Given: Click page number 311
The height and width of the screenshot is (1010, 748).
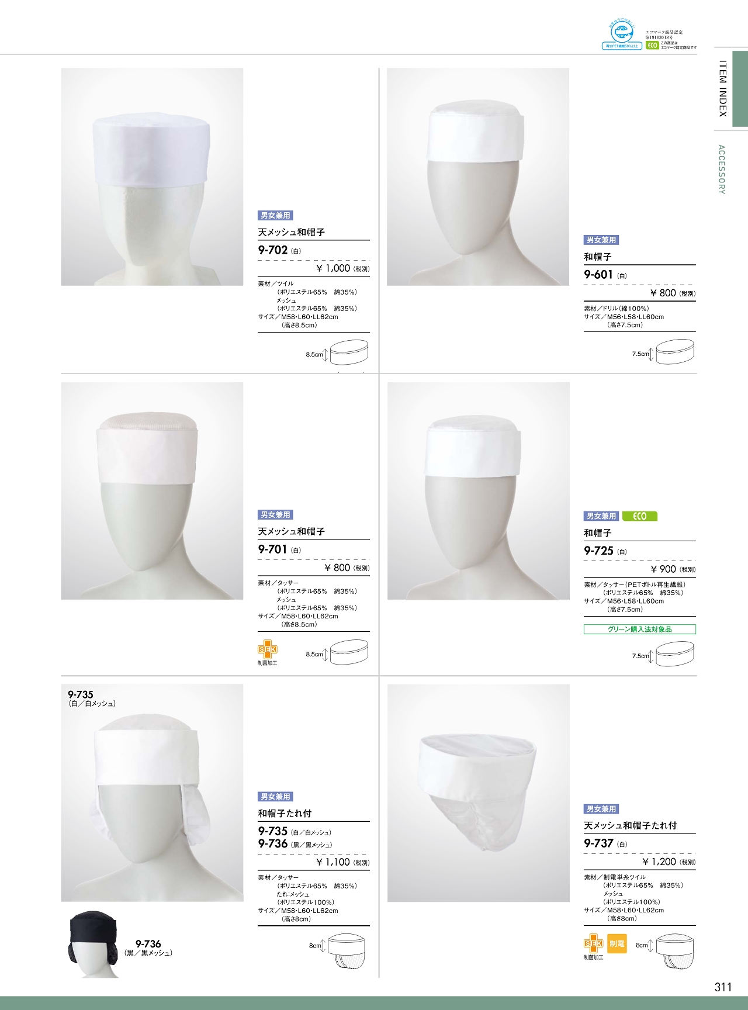Looking at the screenshot, I should point(723,987).
